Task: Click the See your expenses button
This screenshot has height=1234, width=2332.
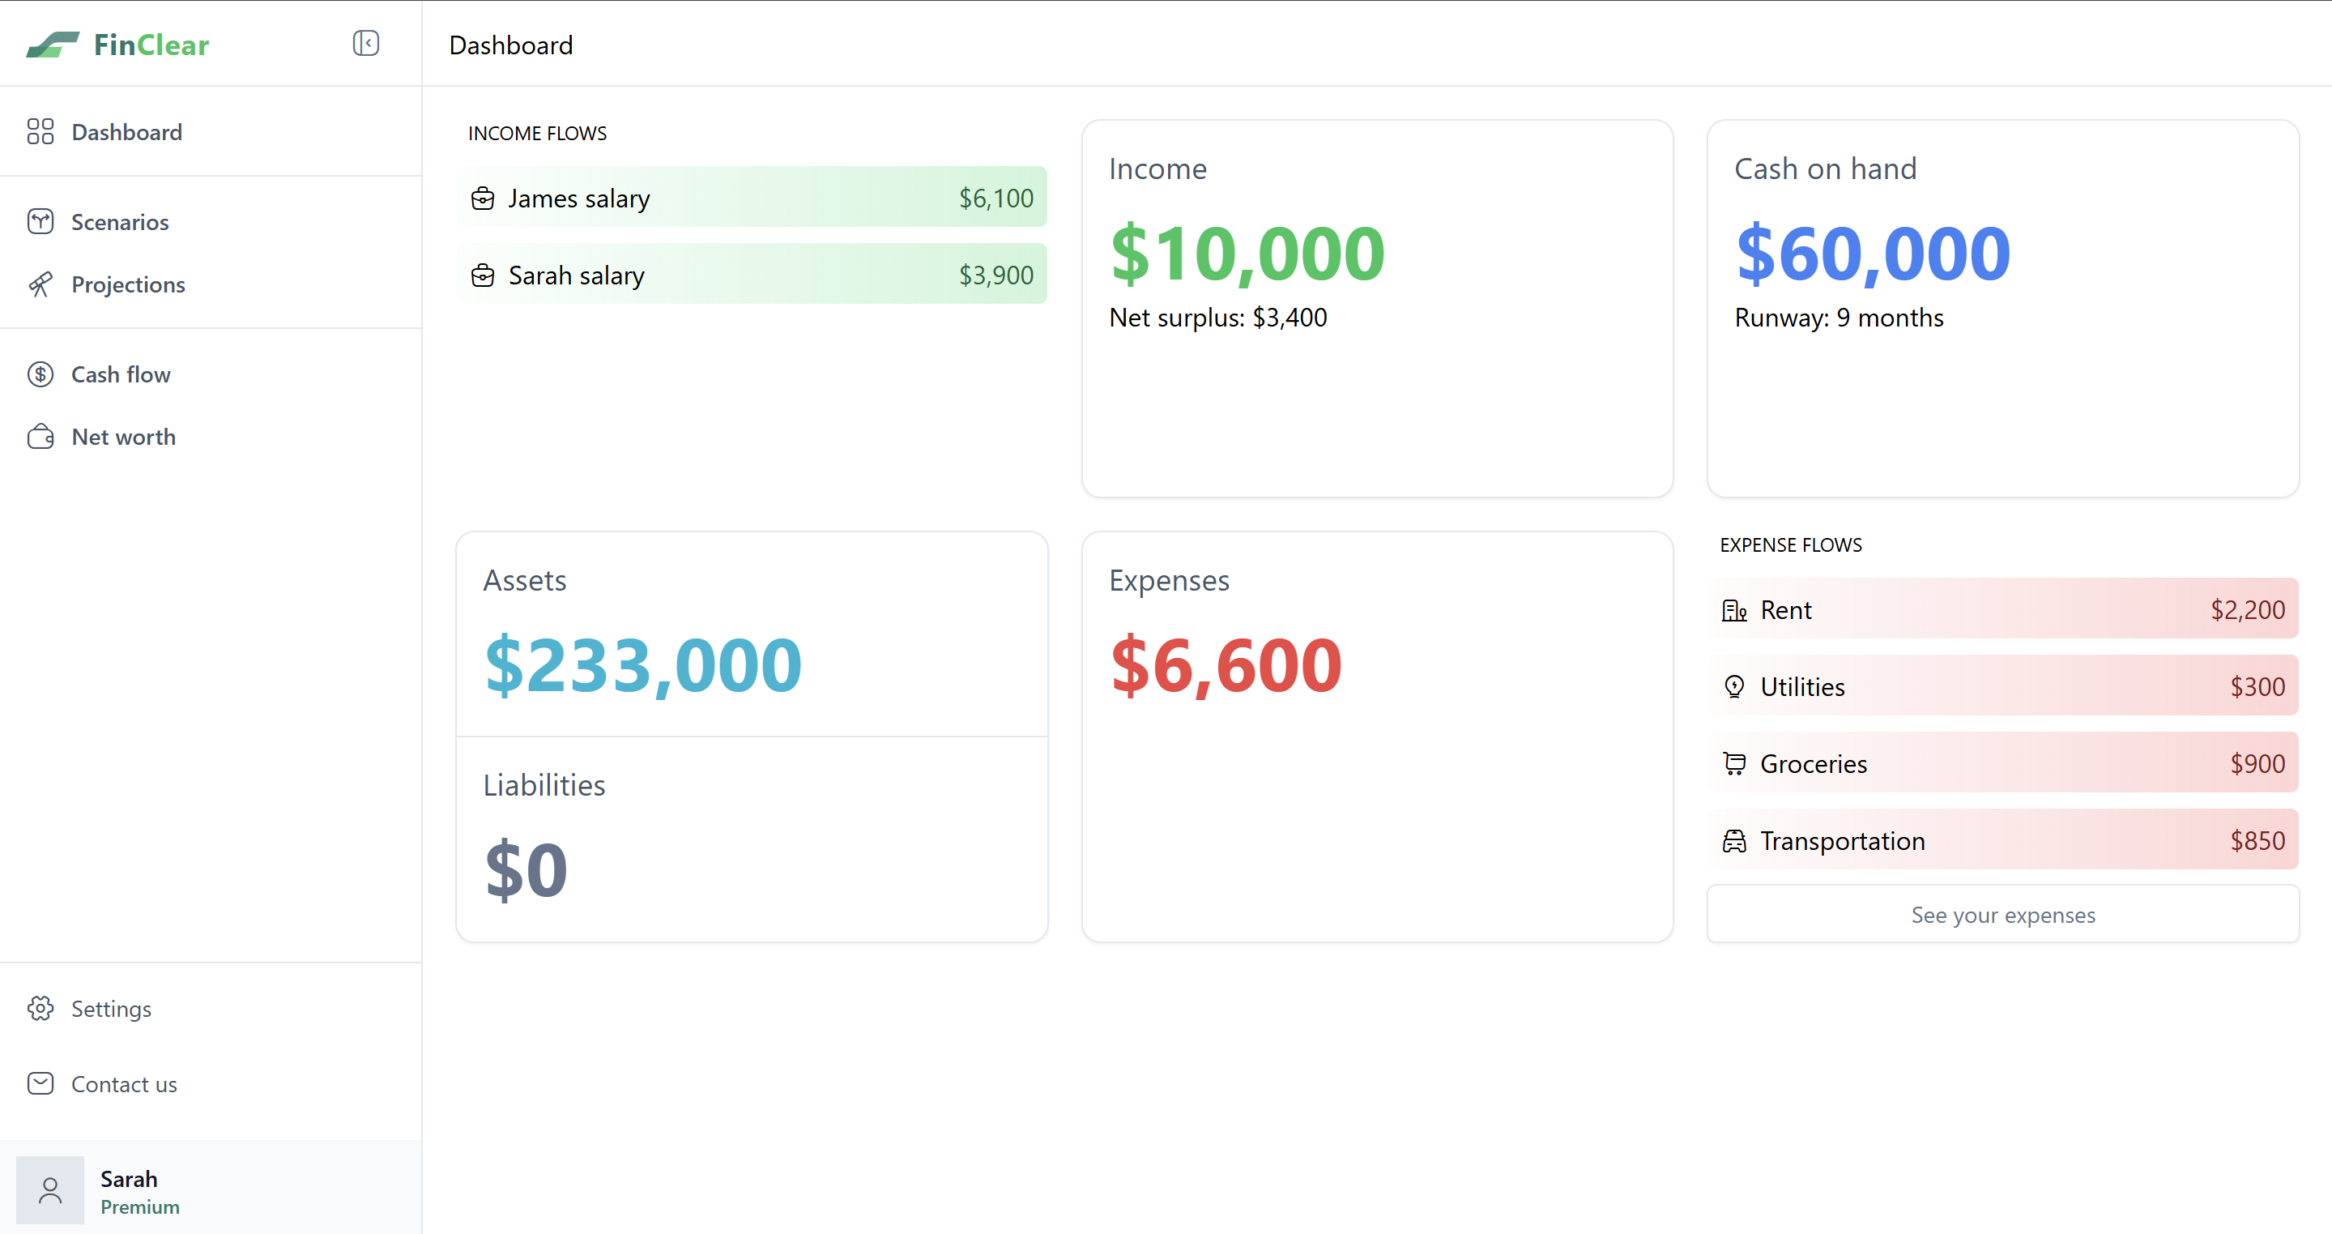Action: point(2002,915)
